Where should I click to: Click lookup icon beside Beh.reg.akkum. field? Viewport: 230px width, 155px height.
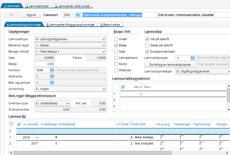tap(52, 83)
